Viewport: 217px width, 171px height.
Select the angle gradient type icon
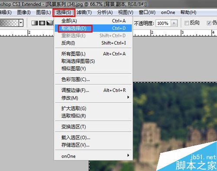click(49, 23)
